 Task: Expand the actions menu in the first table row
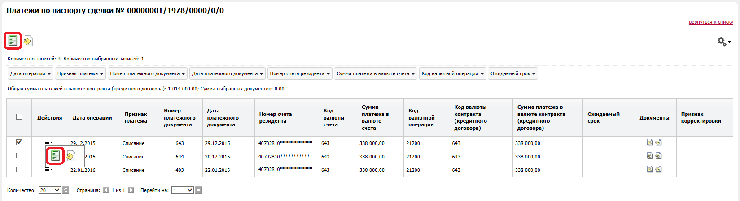click(48, 142)
